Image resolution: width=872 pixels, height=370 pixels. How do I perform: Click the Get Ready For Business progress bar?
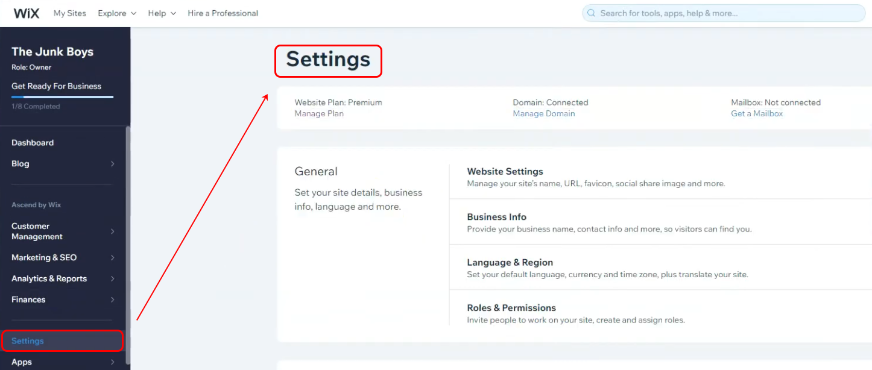[62, 96]
